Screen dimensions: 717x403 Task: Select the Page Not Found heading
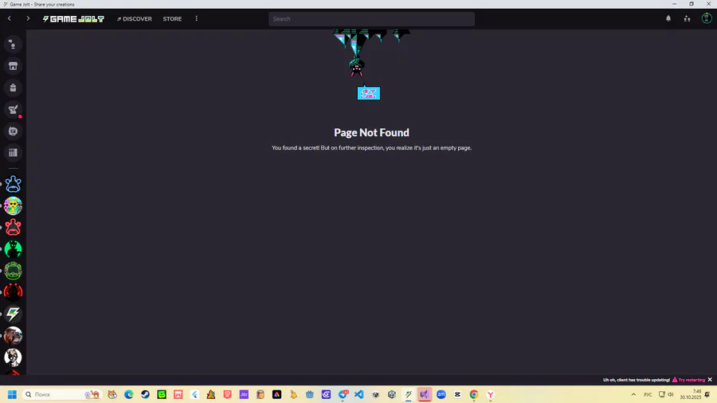click(x=371, y=132)
